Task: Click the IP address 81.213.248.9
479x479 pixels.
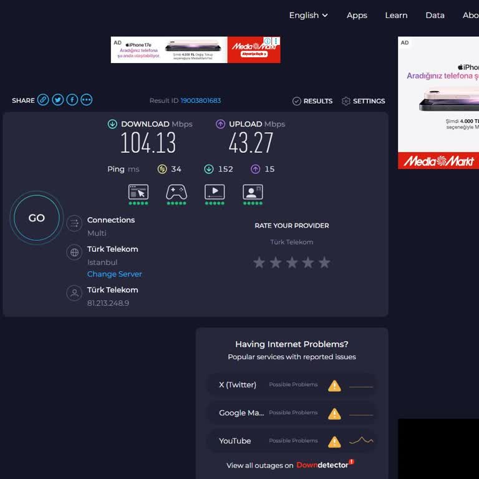Action: 108,303
